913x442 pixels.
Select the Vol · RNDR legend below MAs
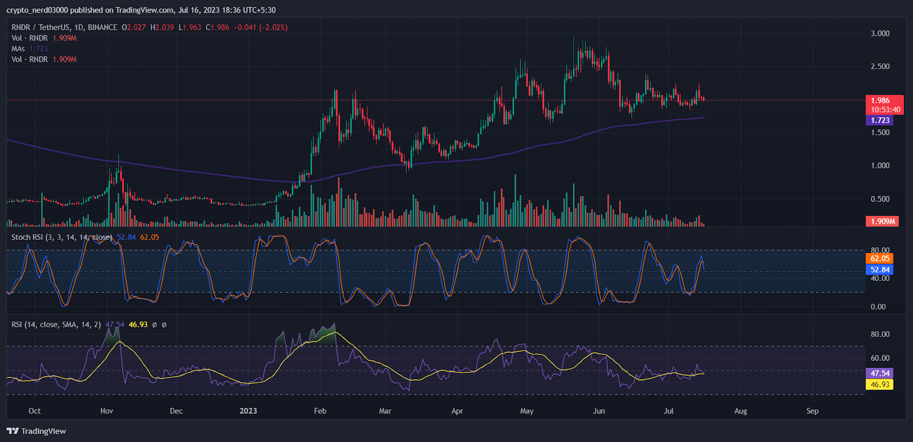pos(44,59)
